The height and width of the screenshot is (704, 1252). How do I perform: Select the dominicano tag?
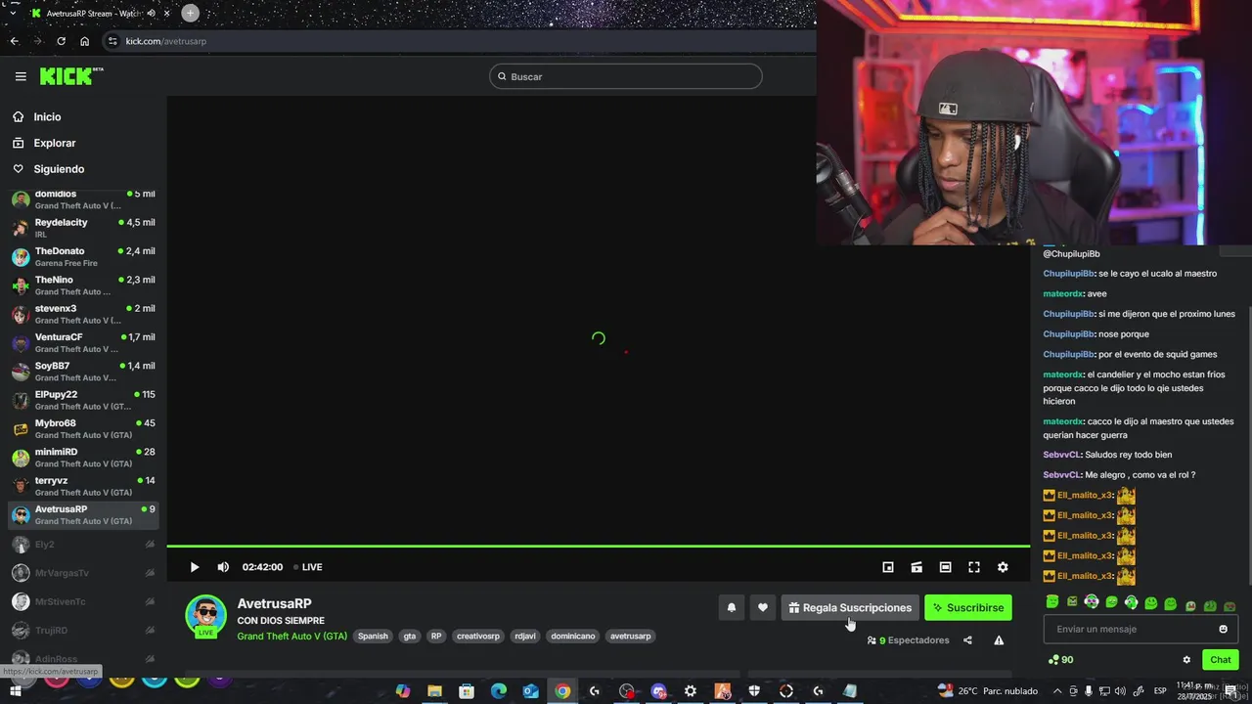point(573,636)
